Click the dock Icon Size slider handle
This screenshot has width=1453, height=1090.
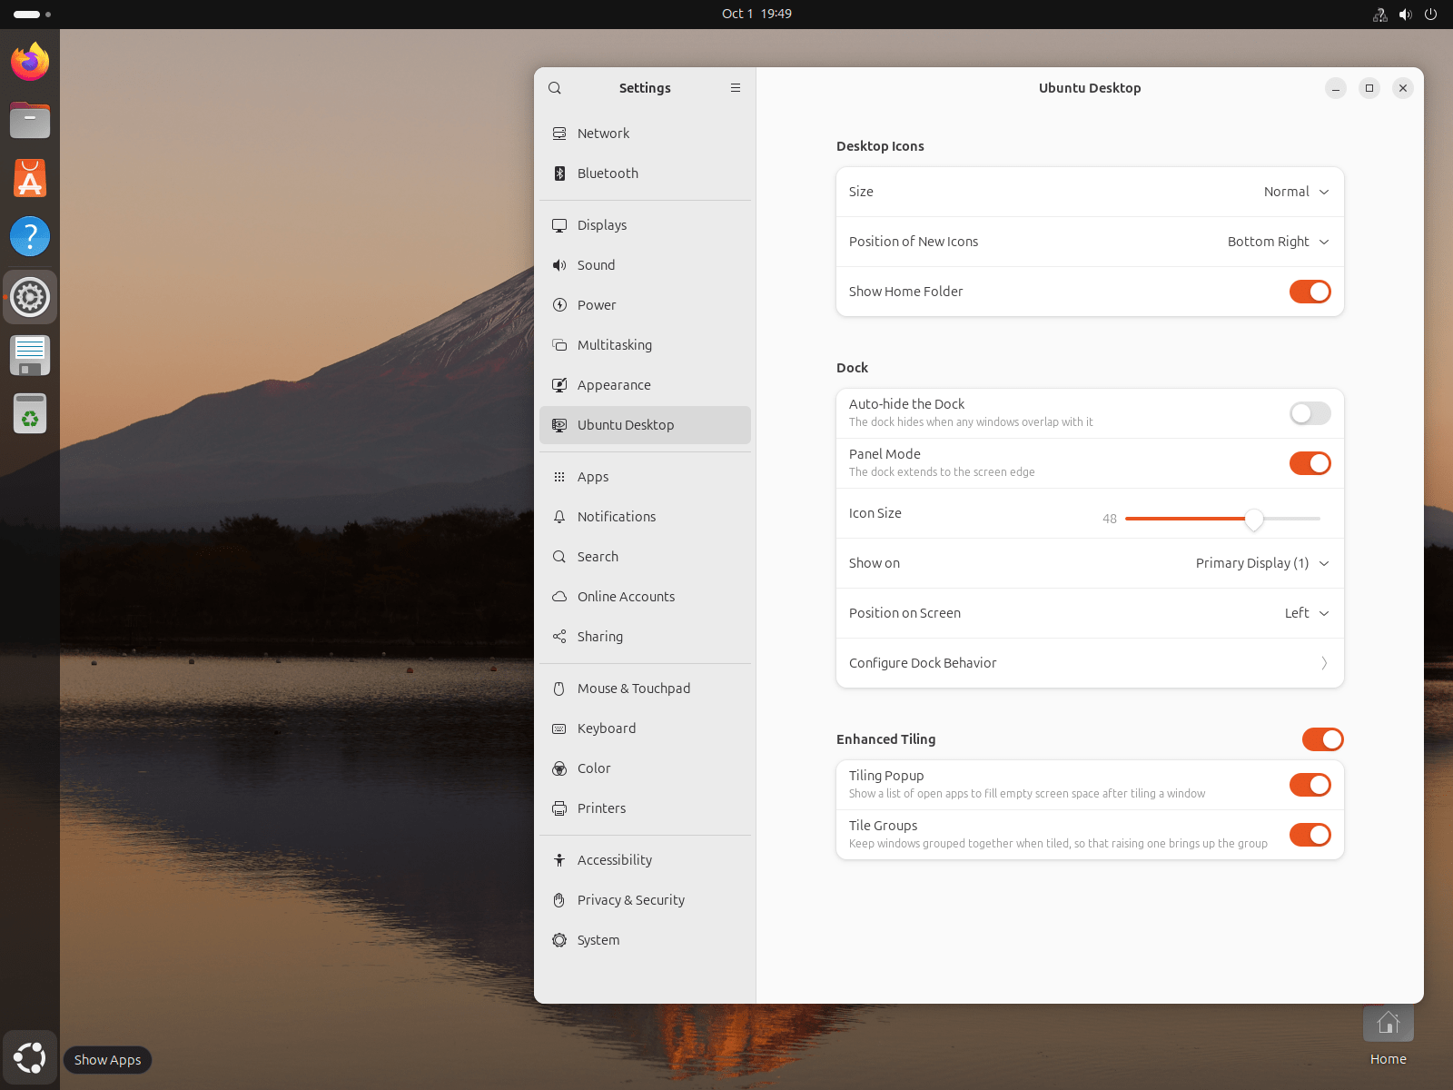1254,519
